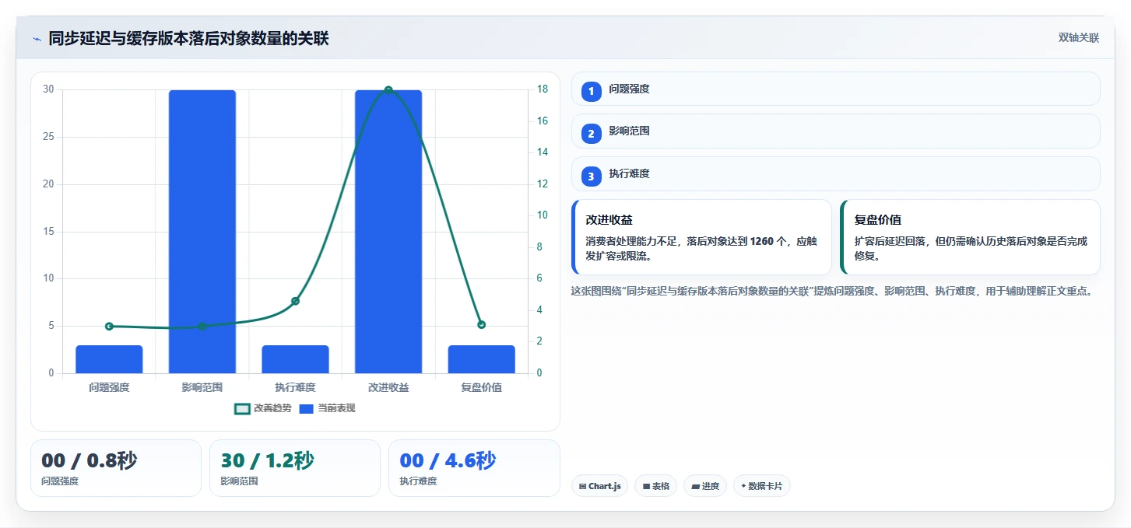Select the Chart.js tag
This screenshot has width=1131, height=528.
point(599,486)
